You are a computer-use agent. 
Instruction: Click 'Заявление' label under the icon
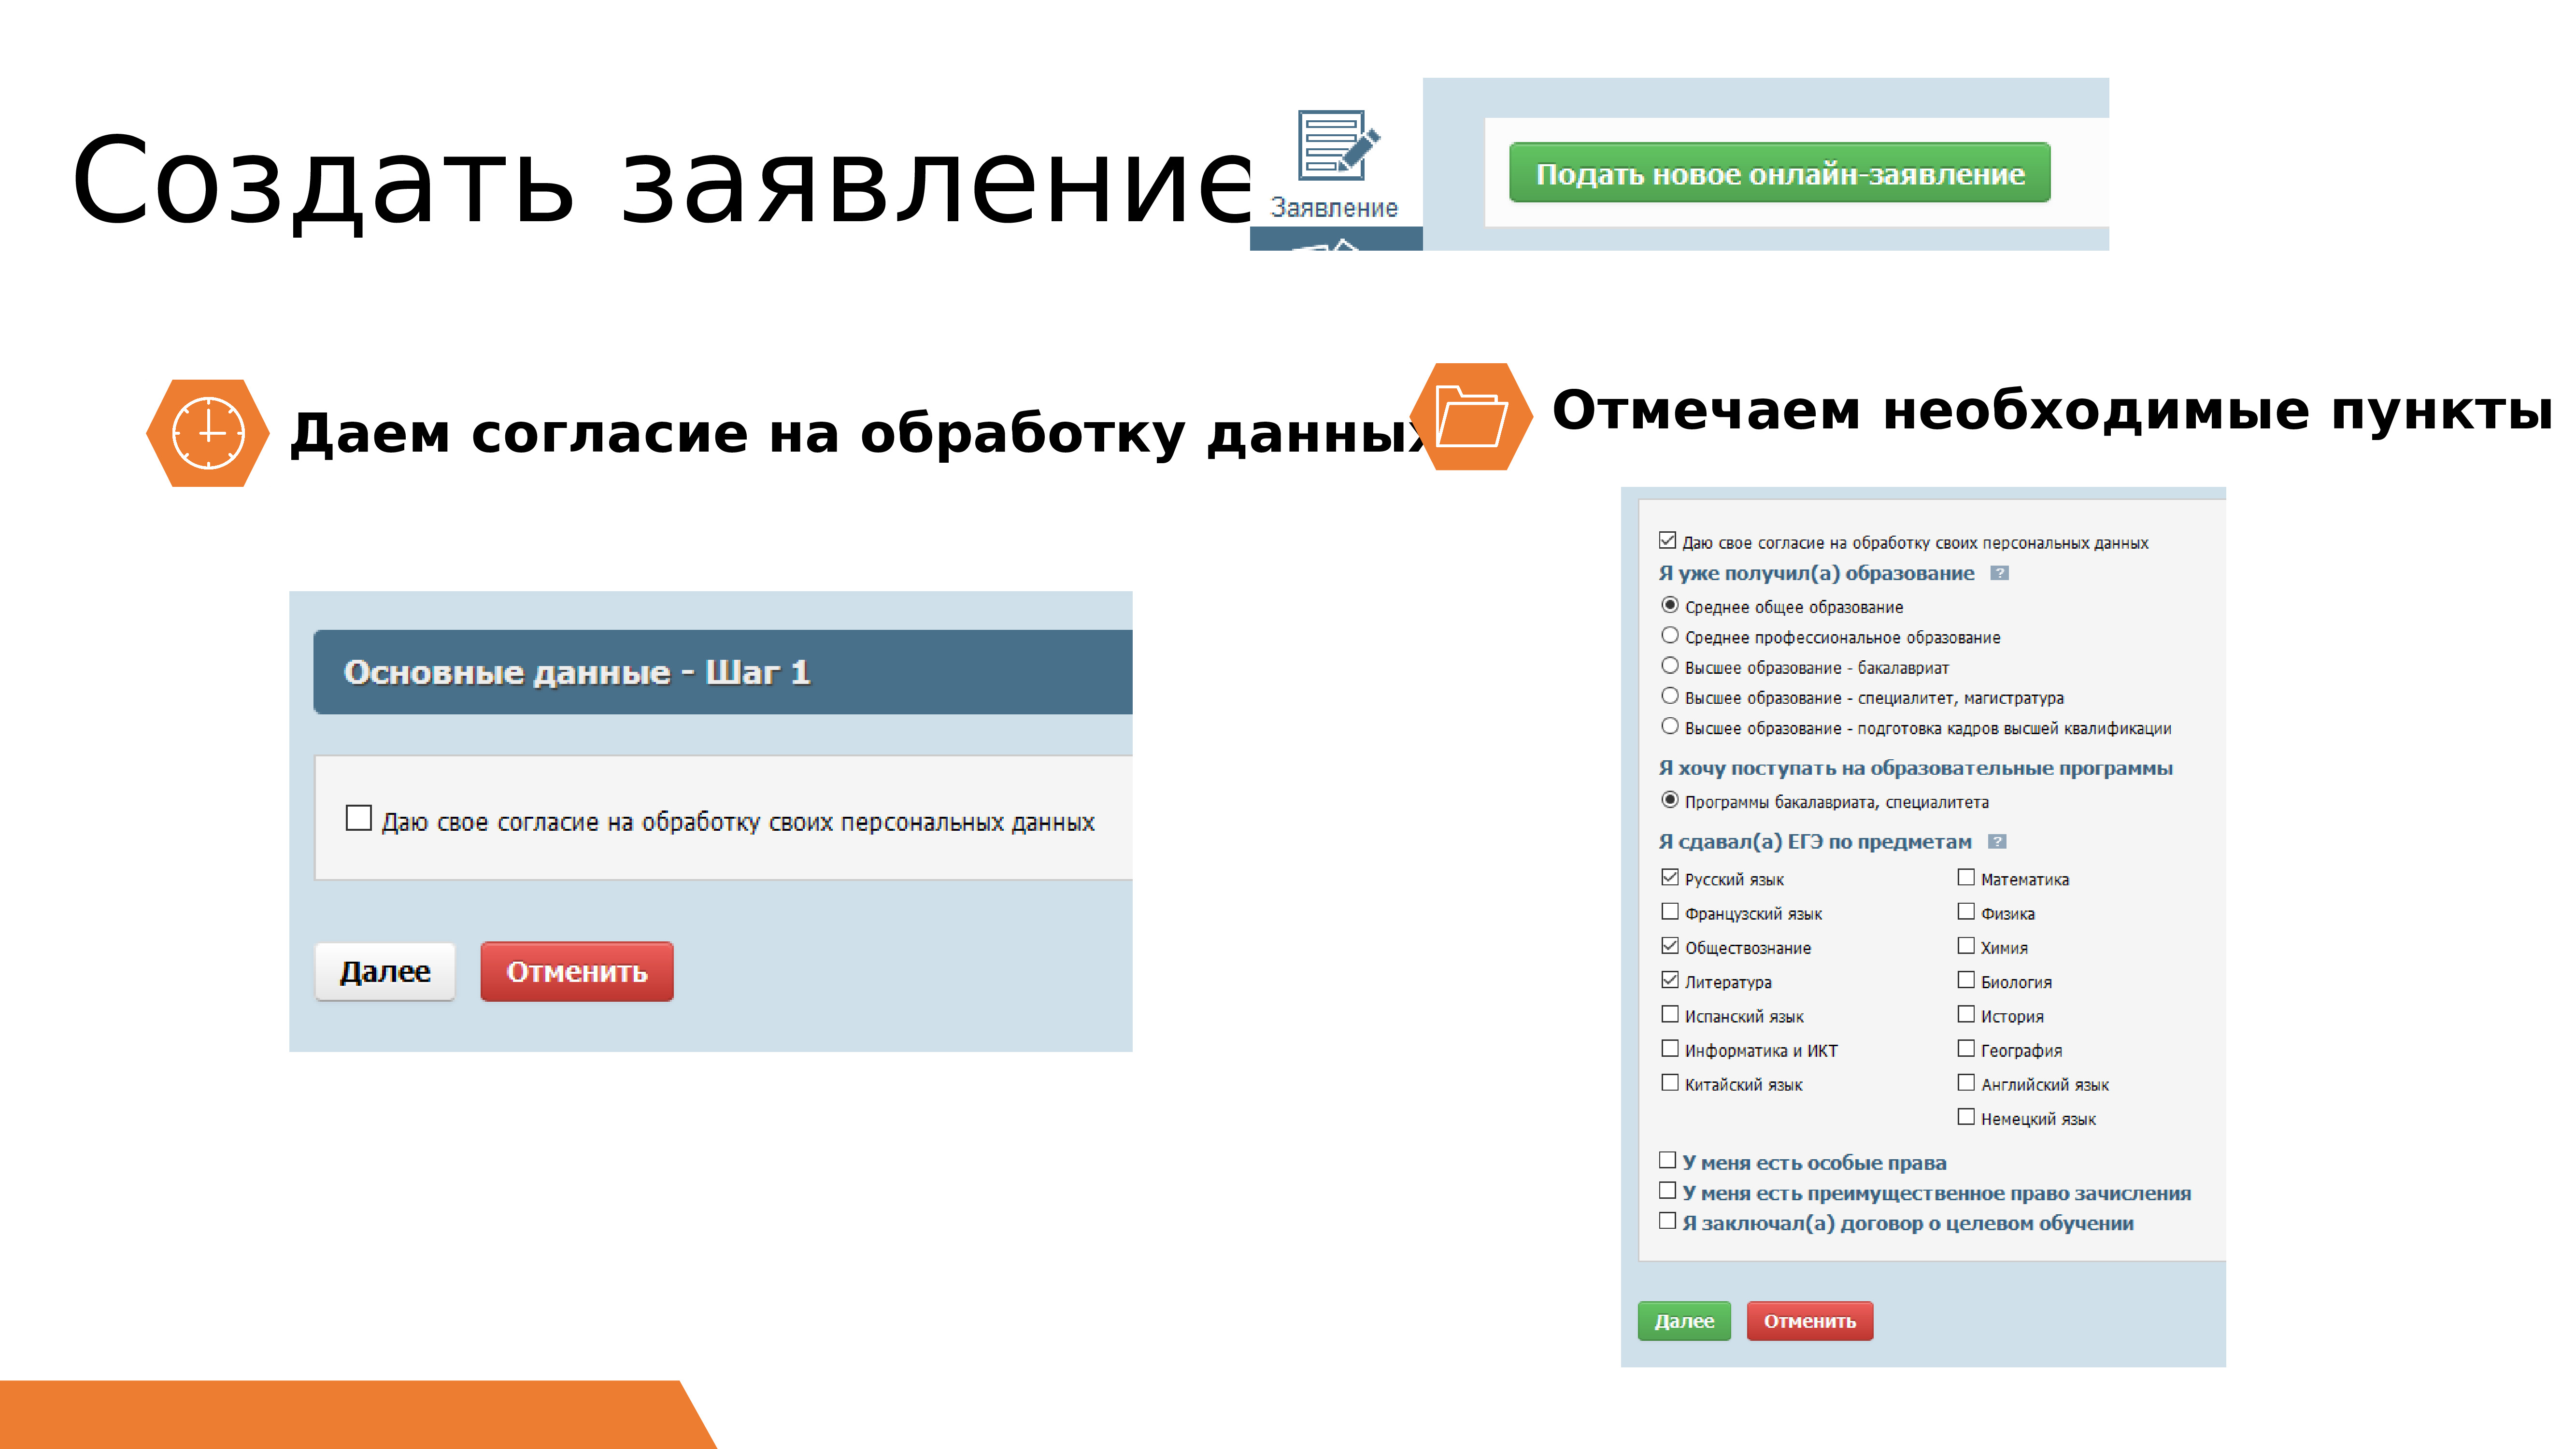point(1334,208)
